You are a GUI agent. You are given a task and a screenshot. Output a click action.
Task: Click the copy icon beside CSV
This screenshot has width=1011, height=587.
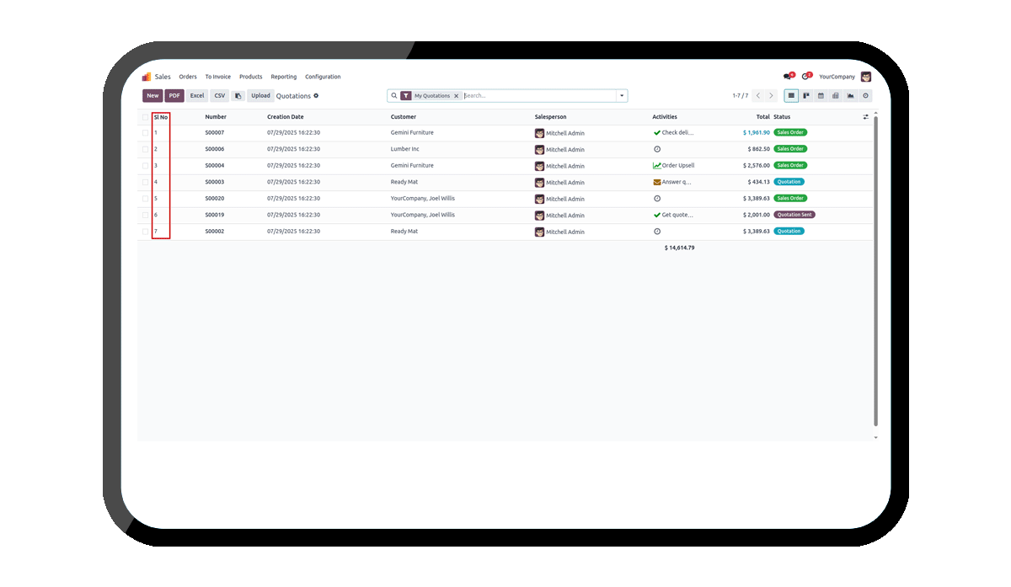(x=238, y=96)
